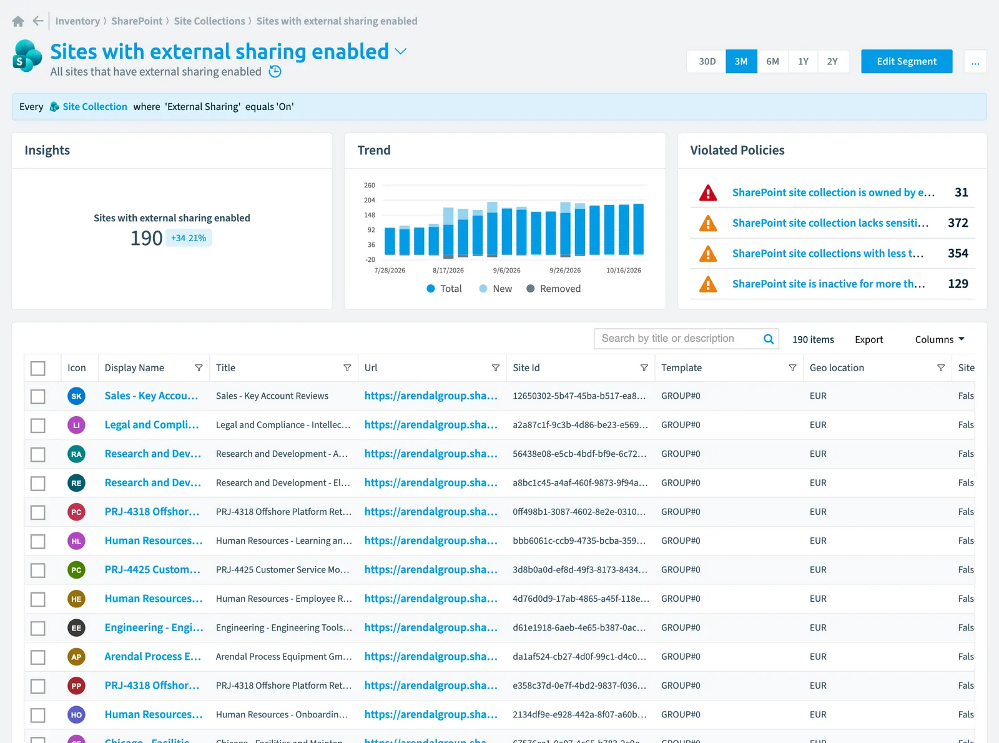Select the 2Y time range tab
The width and height of the screenshot is (999, 743).
832,61
